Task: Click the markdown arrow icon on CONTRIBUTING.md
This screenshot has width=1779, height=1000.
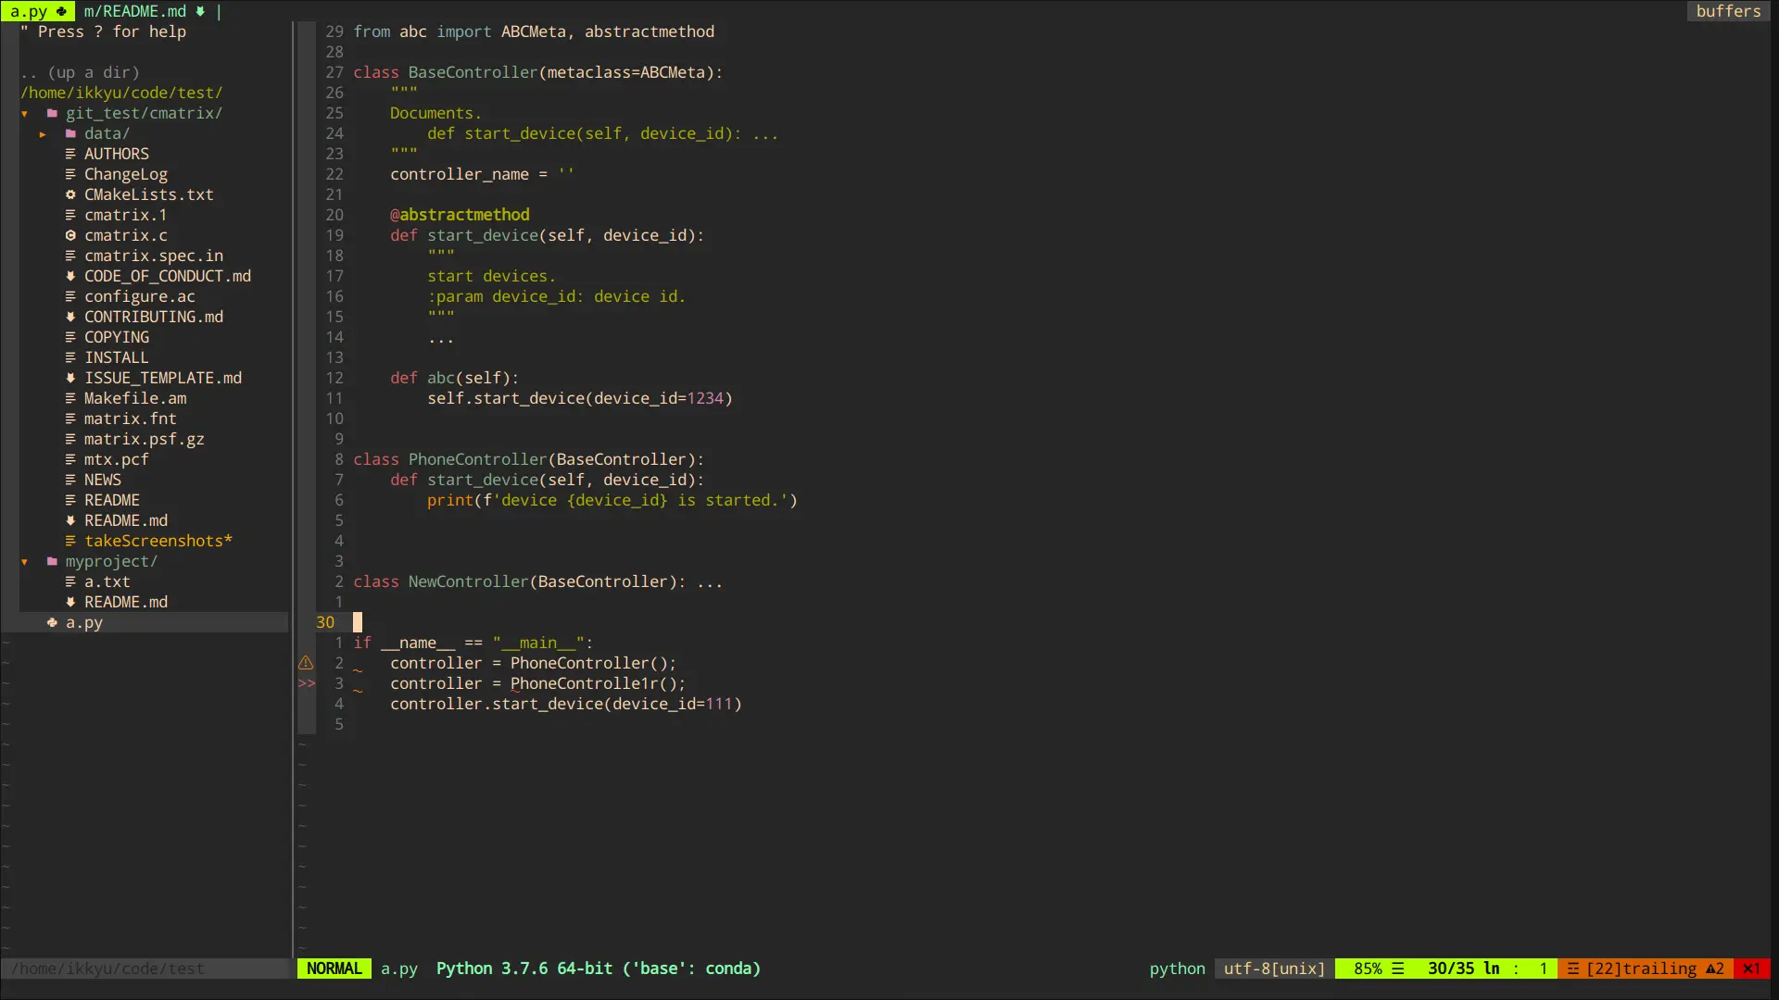Action: pyautogui.click(x=70, y=317)
